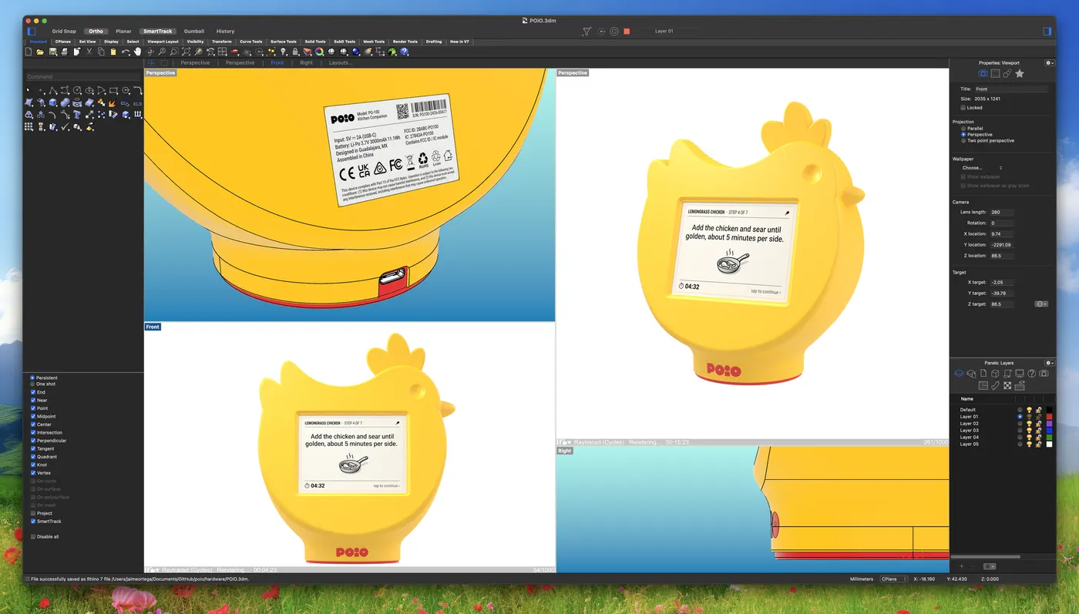Click the Pan hand tool icon
This screenshot has height=614, width=1079.
[137, 52]
